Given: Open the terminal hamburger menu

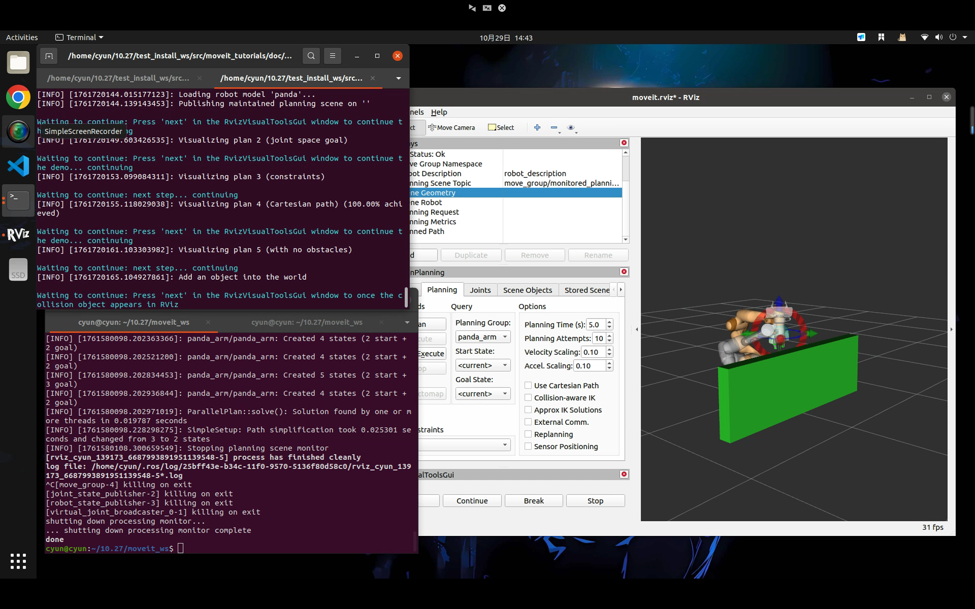Looking at the screenshot, I should tap(332, 56).
